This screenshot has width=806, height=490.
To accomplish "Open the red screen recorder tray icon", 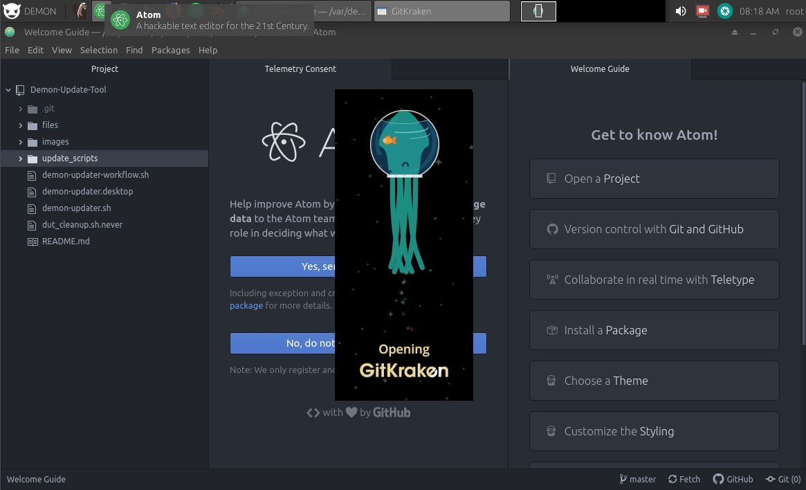I will point(702,11).
